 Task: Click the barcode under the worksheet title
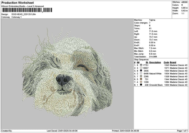point(26,10)
